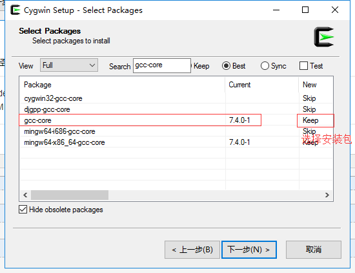Select the Keep radio option
This screenshot has width=355, height=273.
point(200,66)
